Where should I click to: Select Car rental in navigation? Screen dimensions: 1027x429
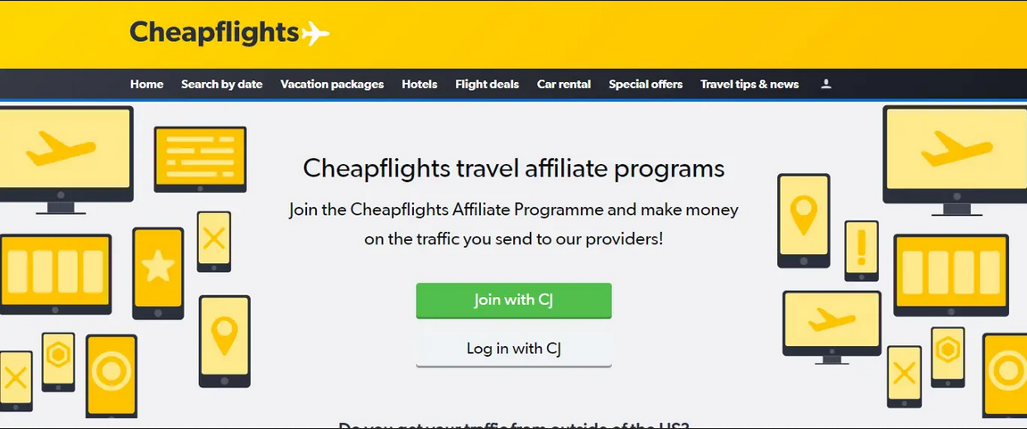coord(563,84)
